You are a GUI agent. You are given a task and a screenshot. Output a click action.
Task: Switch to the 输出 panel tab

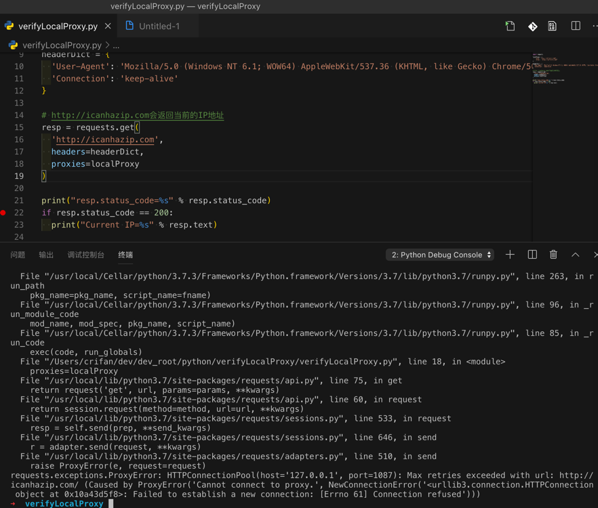46,255
